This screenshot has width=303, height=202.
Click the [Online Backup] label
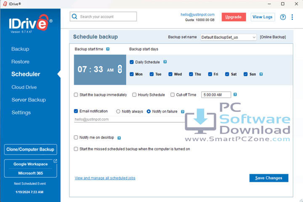click(273, 37)
